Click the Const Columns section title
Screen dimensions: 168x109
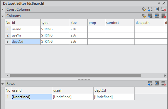[x=19, y=9]
